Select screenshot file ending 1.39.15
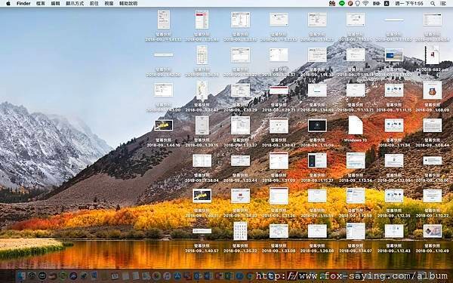This screenshot has height=283, width=453. click(x=202, y=125)
